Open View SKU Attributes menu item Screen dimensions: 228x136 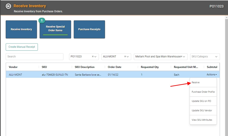(x=202, y=120)
